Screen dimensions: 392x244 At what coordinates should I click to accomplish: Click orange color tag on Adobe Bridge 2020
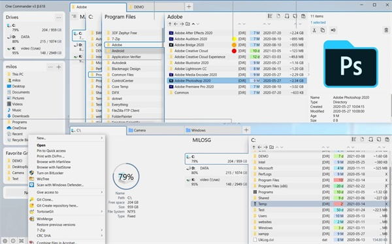tap(234, 45)
